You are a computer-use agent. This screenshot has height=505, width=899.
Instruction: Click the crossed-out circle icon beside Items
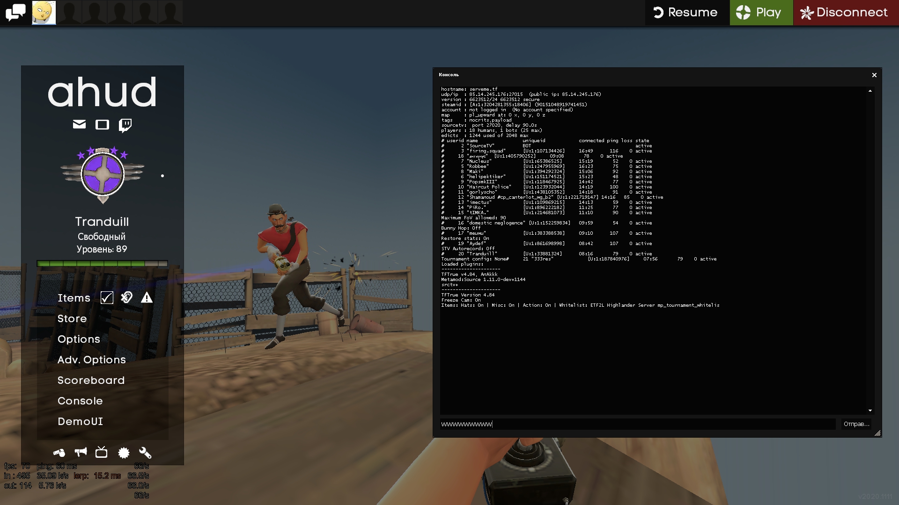coord(126,297)
